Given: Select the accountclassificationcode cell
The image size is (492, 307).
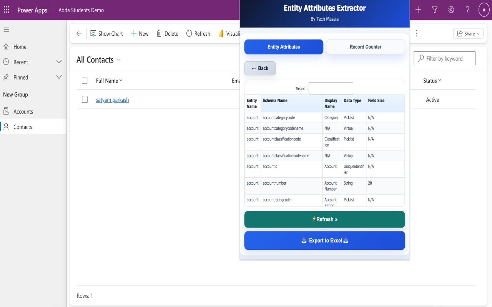Looking at the screenshot, I should coord(292,142).
